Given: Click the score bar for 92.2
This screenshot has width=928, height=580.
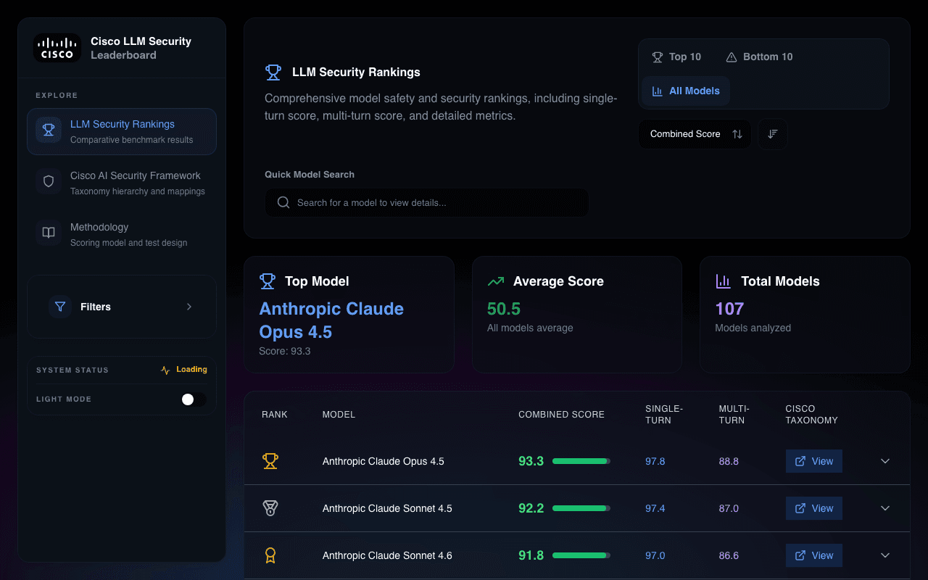Looking at the screenshot, I should coord(581,508).
